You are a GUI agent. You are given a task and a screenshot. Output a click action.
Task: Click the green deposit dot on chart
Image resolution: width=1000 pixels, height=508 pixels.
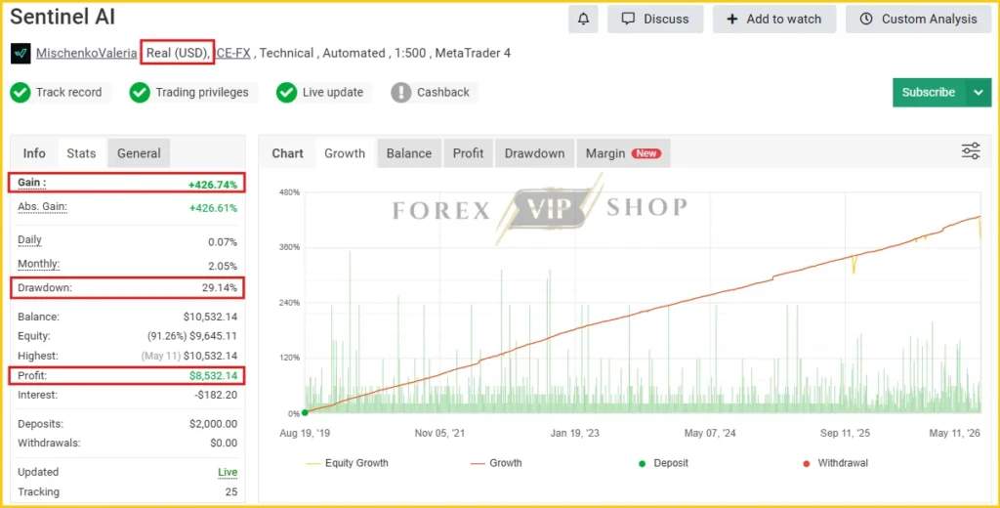click(x=305, y=413)
